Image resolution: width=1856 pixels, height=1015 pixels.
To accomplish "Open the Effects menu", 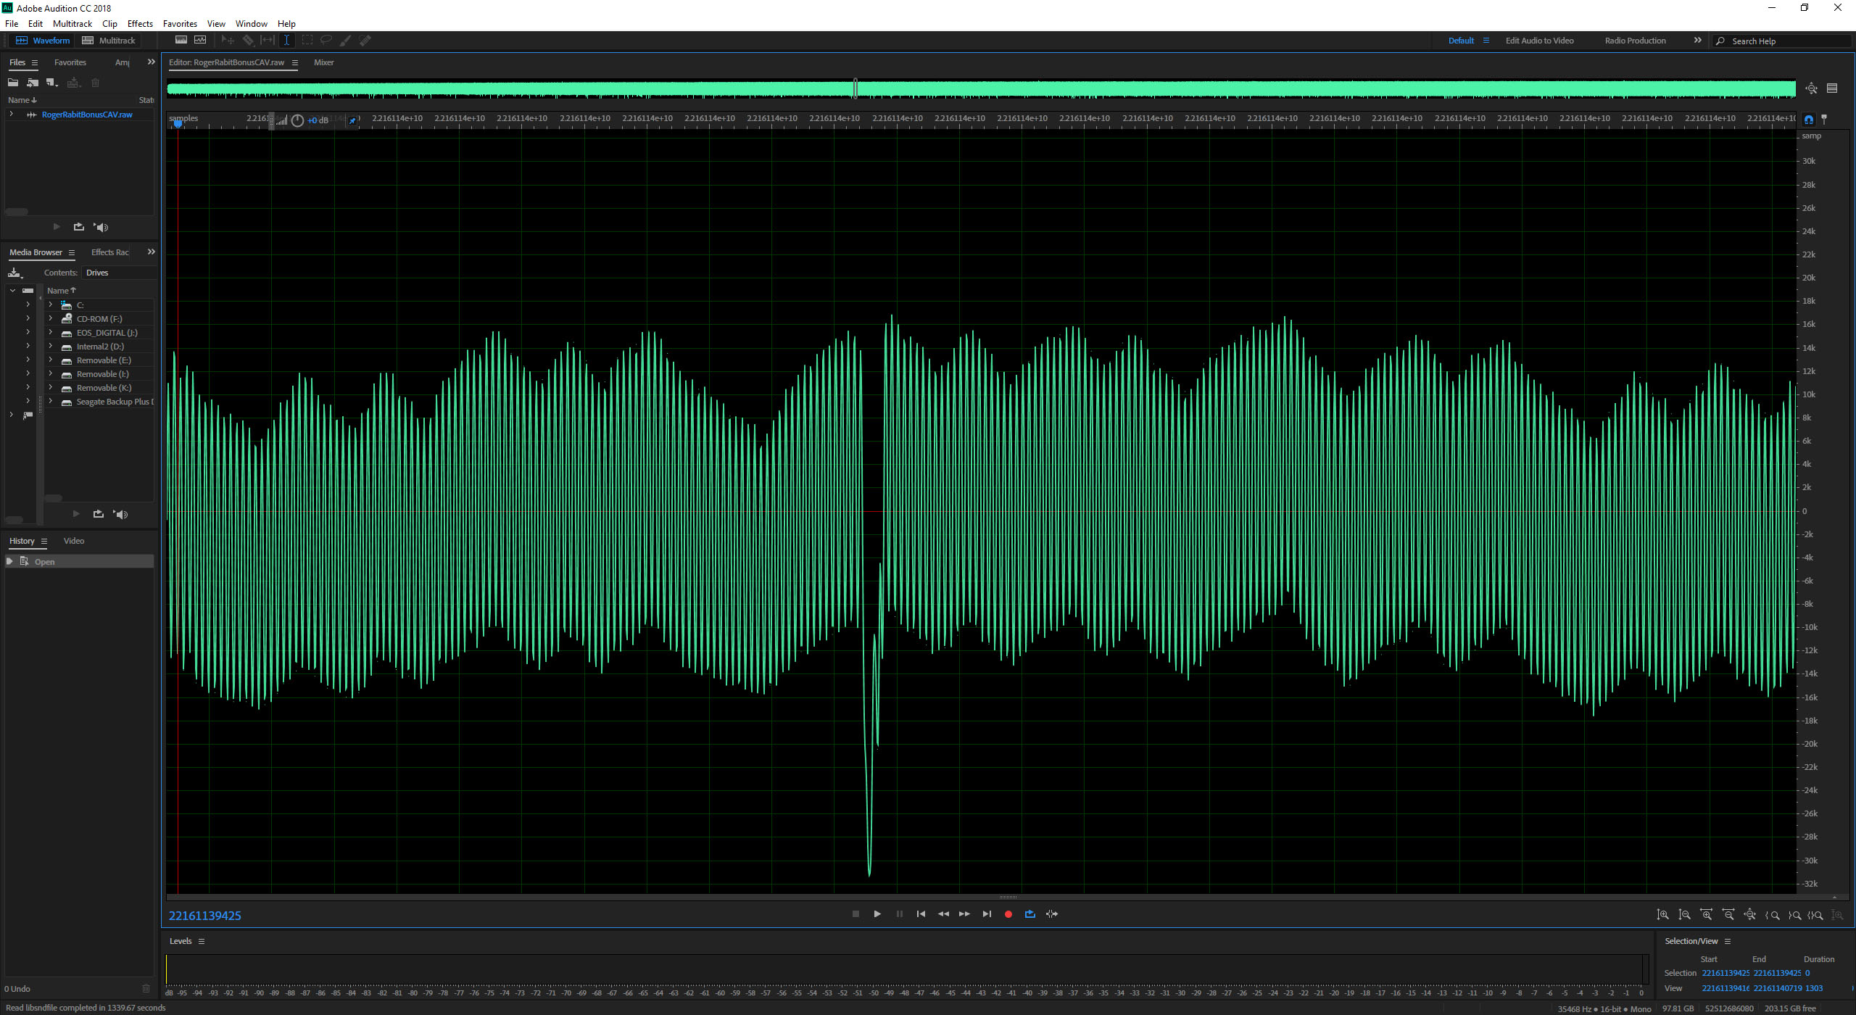I will click(140, 23).
